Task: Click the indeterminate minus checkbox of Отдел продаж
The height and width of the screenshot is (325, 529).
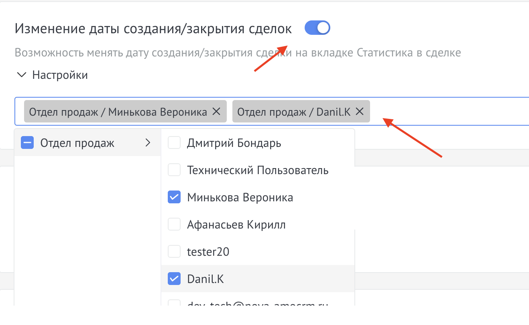Action: (x=27, y=142)
